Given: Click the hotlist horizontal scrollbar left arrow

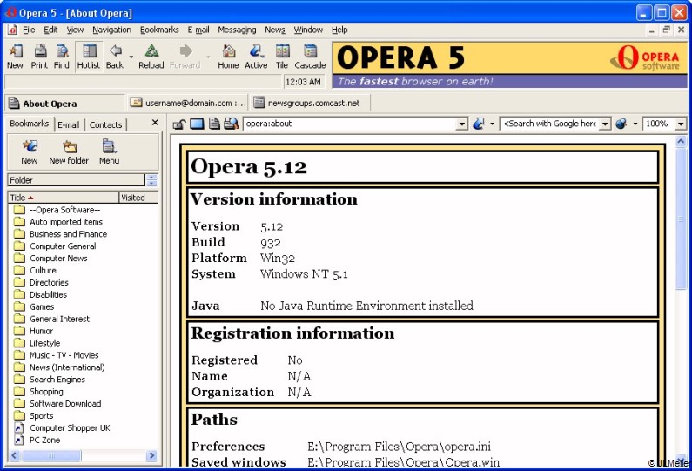Looking at the screenshot, I should [x=14, y=455].
